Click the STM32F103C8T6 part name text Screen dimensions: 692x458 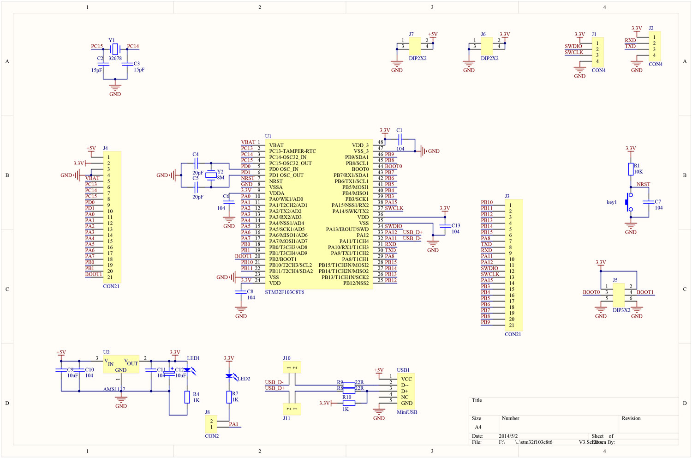285,292
